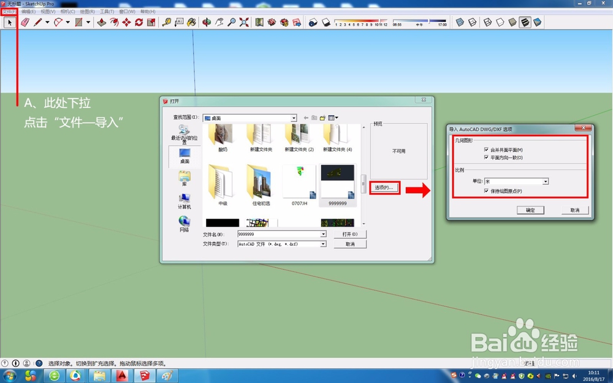Switch to Shaded With Textures style
Viewport: 613px width, 383px height.
tap(525, 22)
